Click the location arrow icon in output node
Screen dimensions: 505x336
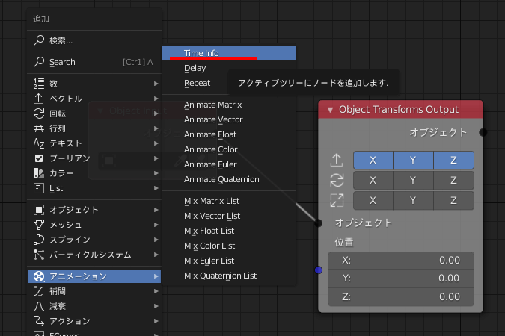(x=337, y=160)
